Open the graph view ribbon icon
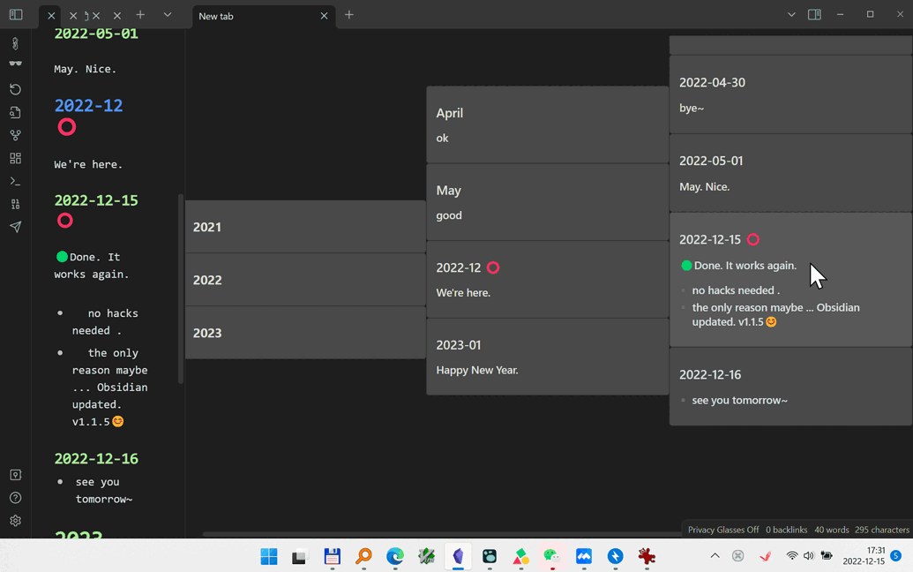The width and height of the screenshot is (913, 572). coord(15,135)
